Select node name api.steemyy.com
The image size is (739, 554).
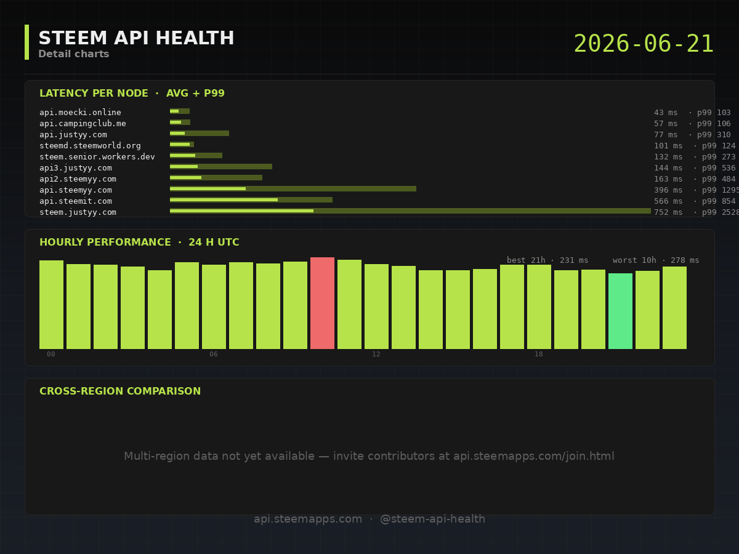[76, 190]
